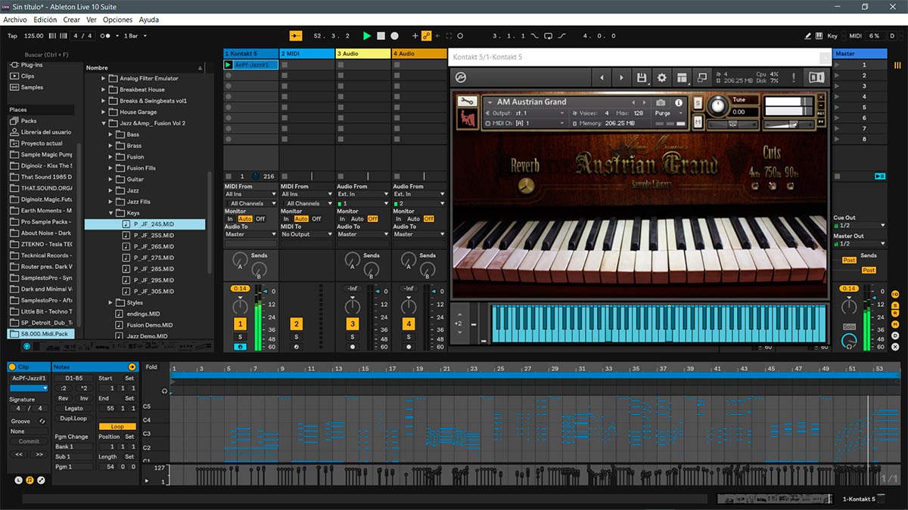Click the Inv invert notes button
This screenshot has height=510, width=908.
(84, 398)
